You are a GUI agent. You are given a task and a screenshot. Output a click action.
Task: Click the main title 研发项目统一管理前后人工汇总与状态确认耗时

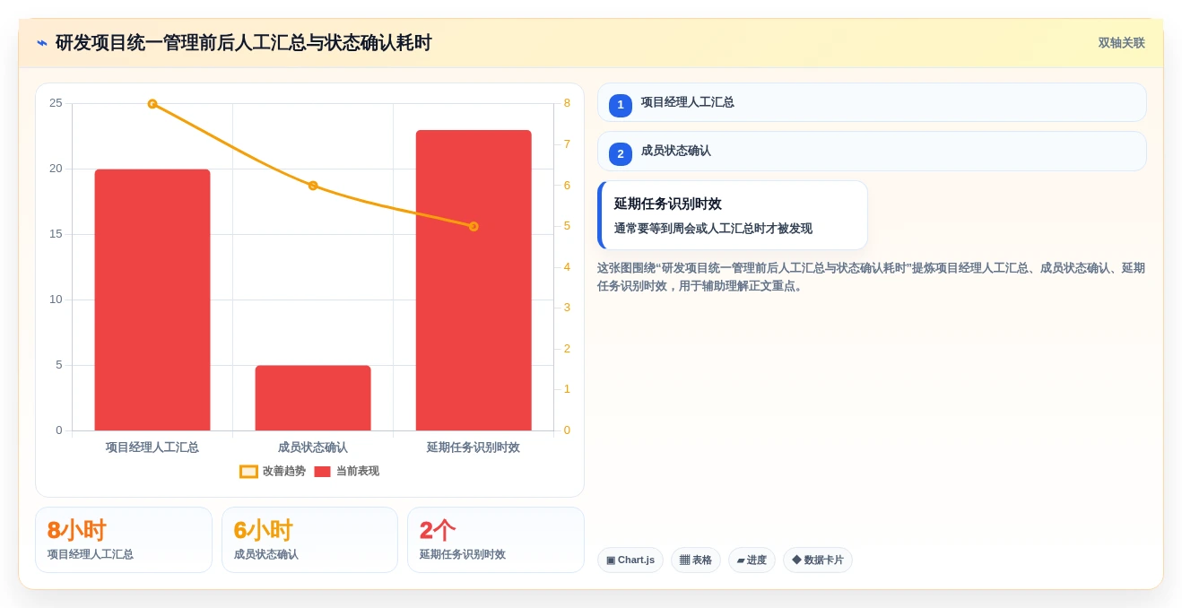244,43
